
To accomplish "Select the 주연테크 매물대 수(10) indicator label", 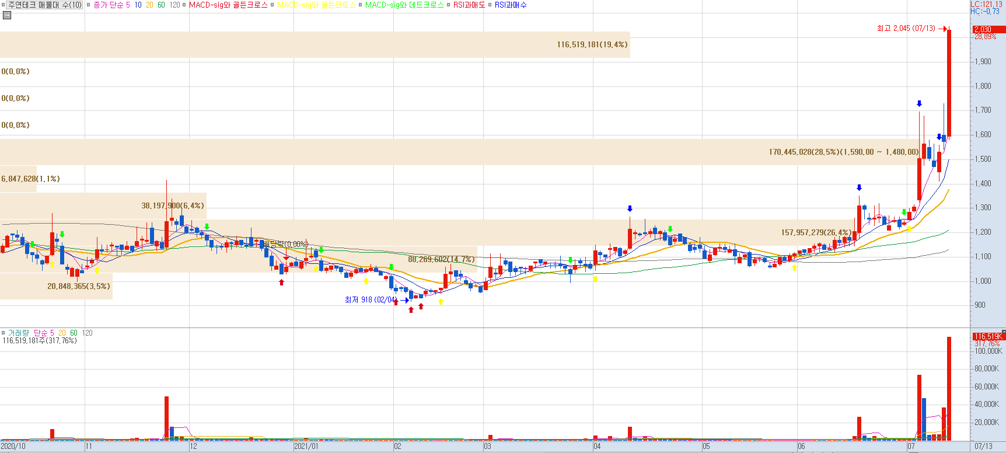I will pyautogui.click(x=45, y=5).
